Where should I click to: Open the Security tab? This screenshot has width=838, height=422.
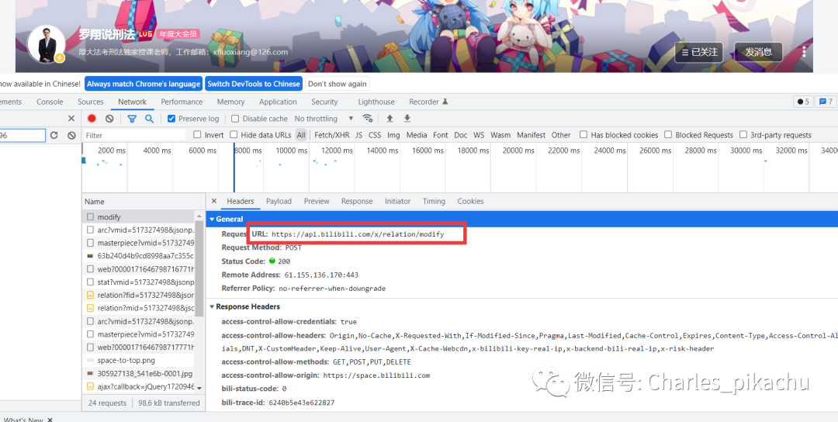pyautogui.click(x=324, y=102)
